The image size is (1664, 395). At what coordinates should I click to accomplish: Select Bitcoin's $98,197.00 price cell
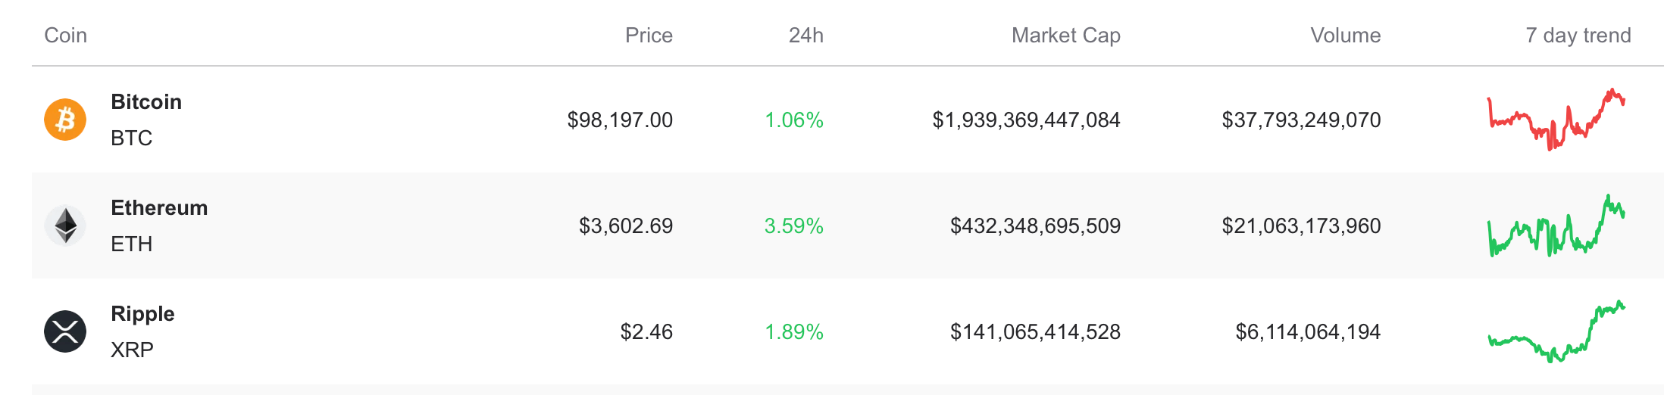620,120
